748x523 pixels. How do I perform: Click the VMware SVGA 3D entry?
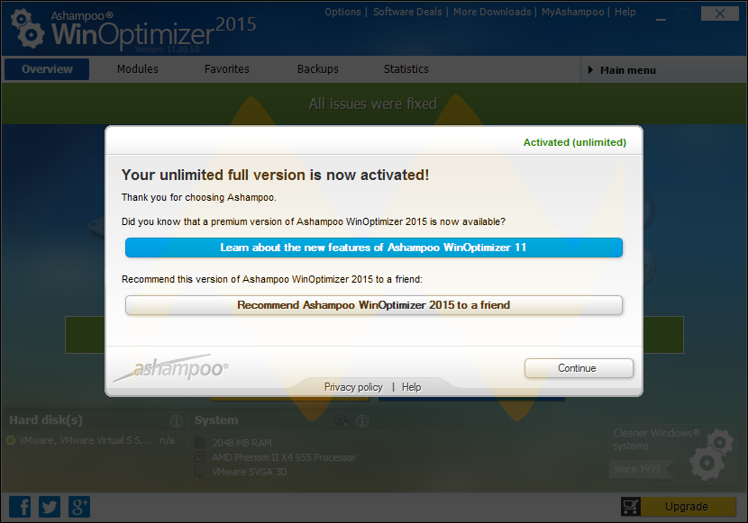click(250, 472)
